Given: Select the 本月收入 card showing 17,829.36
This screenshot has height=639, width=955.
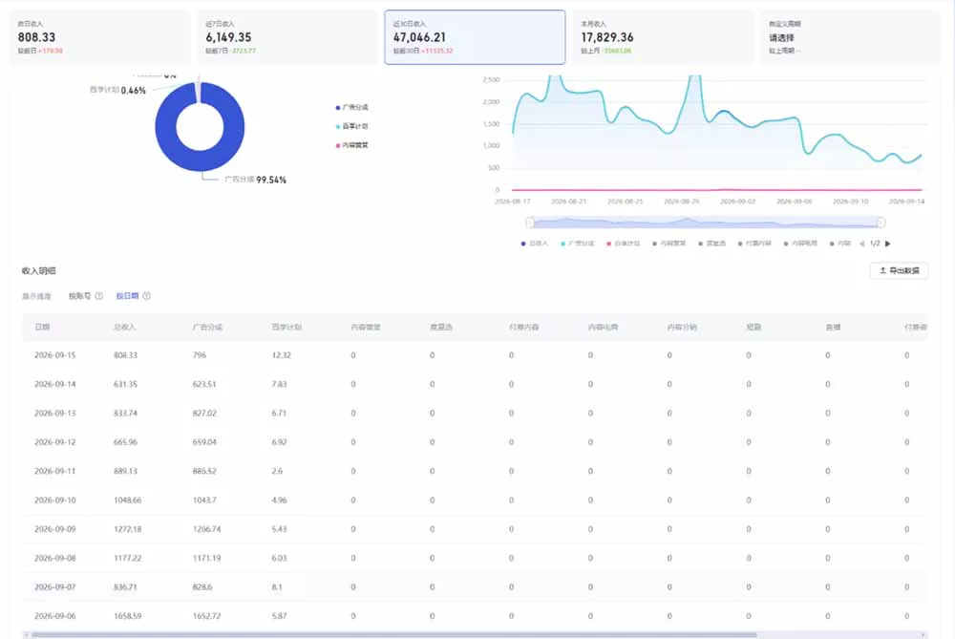Looking at the screenshot, I should [x=663, y=37].
